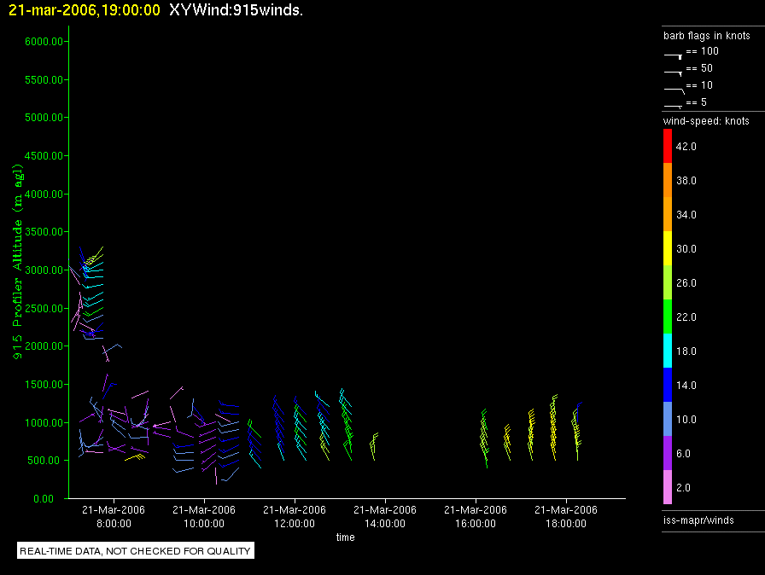Click the 5-knot barb flag legend symbol
The image size is (765, 575).
click(674, 105)
